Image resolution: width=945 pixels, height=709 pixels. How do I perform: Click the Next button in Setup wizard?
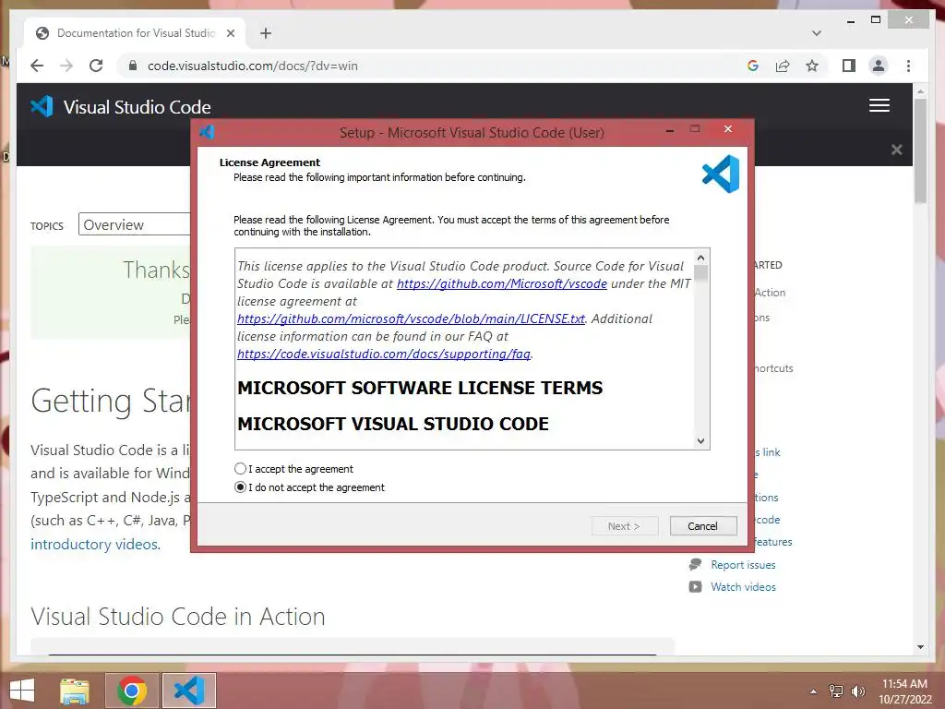(625, 525)
